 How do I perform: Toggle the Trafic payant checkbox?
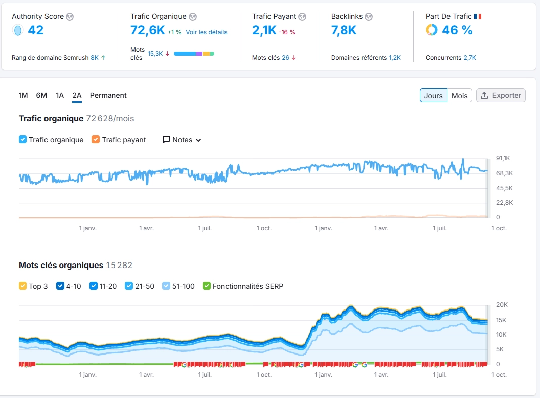tap(96, 140)
